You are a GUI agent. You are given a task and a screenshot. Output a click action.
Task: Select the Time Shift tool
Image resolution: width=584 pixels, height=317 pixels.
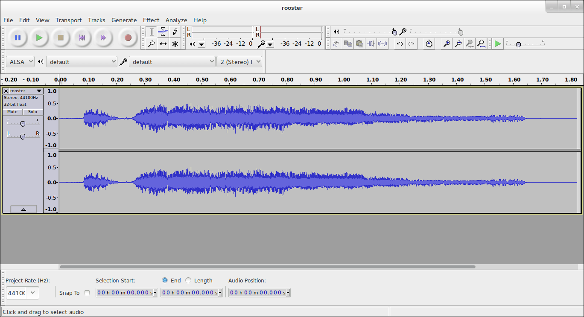point(163,44)
